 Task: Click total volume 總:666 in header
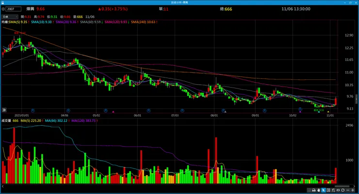tap(226, 9)
